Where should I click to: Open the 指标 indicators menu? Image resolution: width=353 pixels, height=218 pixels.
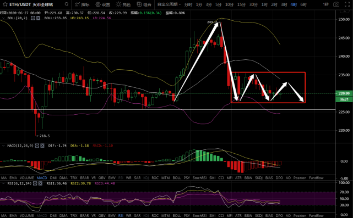[x=82, y=4]
